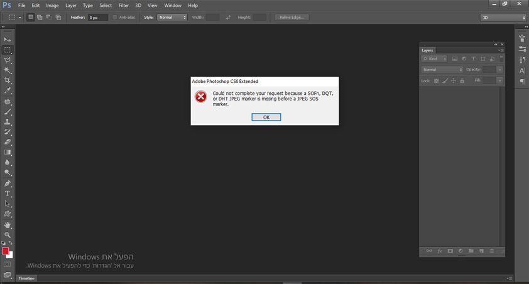Open Character panel icon in dock
The width and height of the screenshot is (529, 284).
[522, 71]
